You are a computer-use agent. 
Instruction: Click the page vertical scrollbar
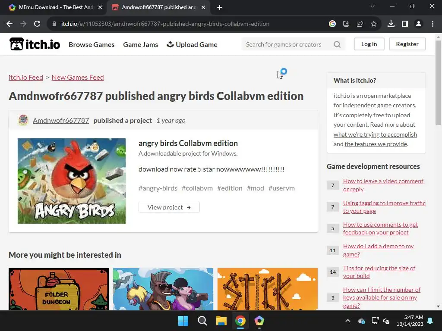pyautogui.click(x=438, y=83)
